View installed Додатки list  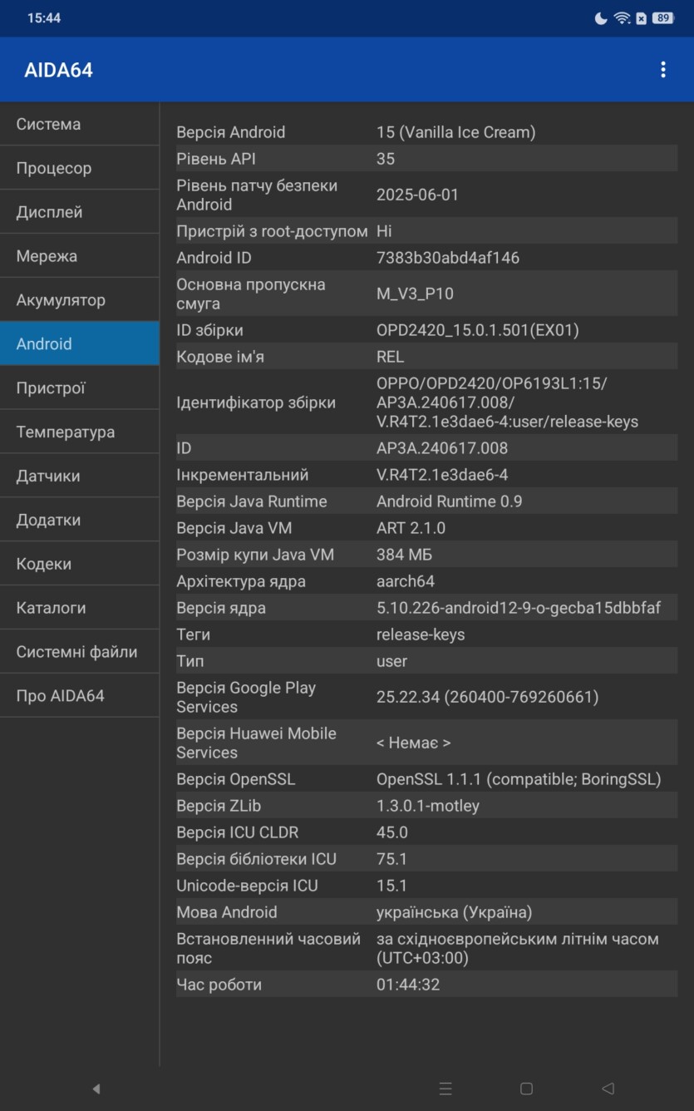[x=79, y=520]
